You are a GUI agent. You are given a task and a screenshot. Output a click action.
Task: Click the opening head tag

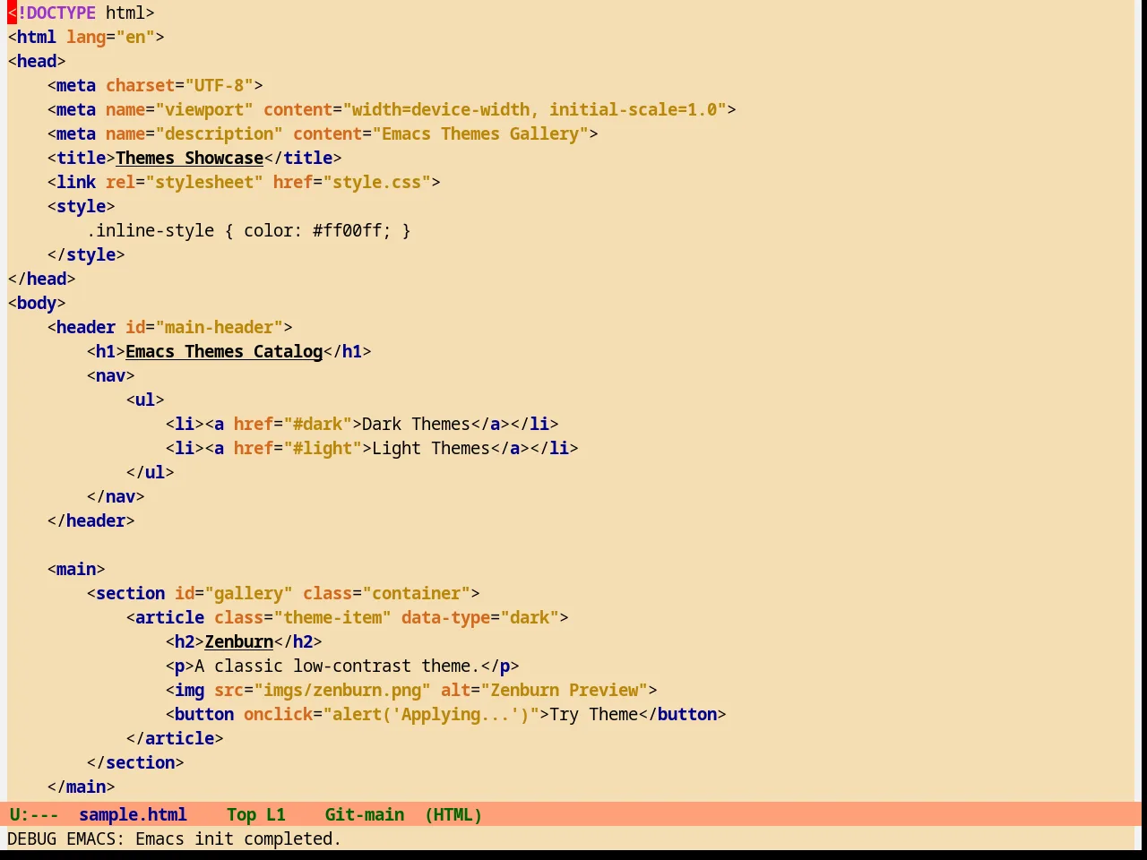coord(37,61)
